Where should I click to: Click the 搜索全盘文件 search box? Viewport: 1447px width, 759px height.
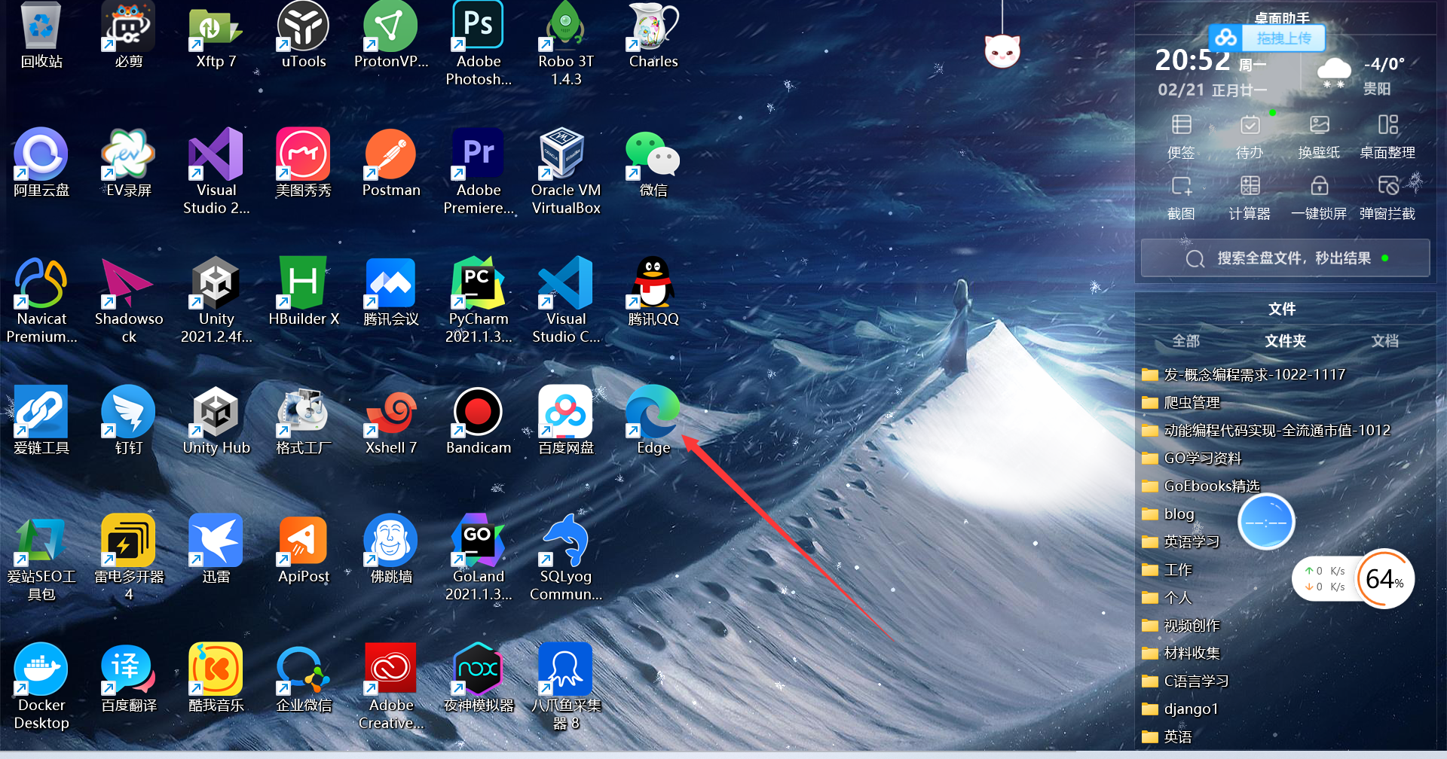pyautogui.click(x=1285, y=258)
